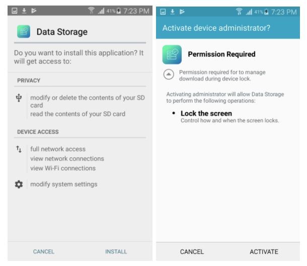Select the 'full network access' permission
Viewport: 307px width, 266px height.
[x=58, y=149]
